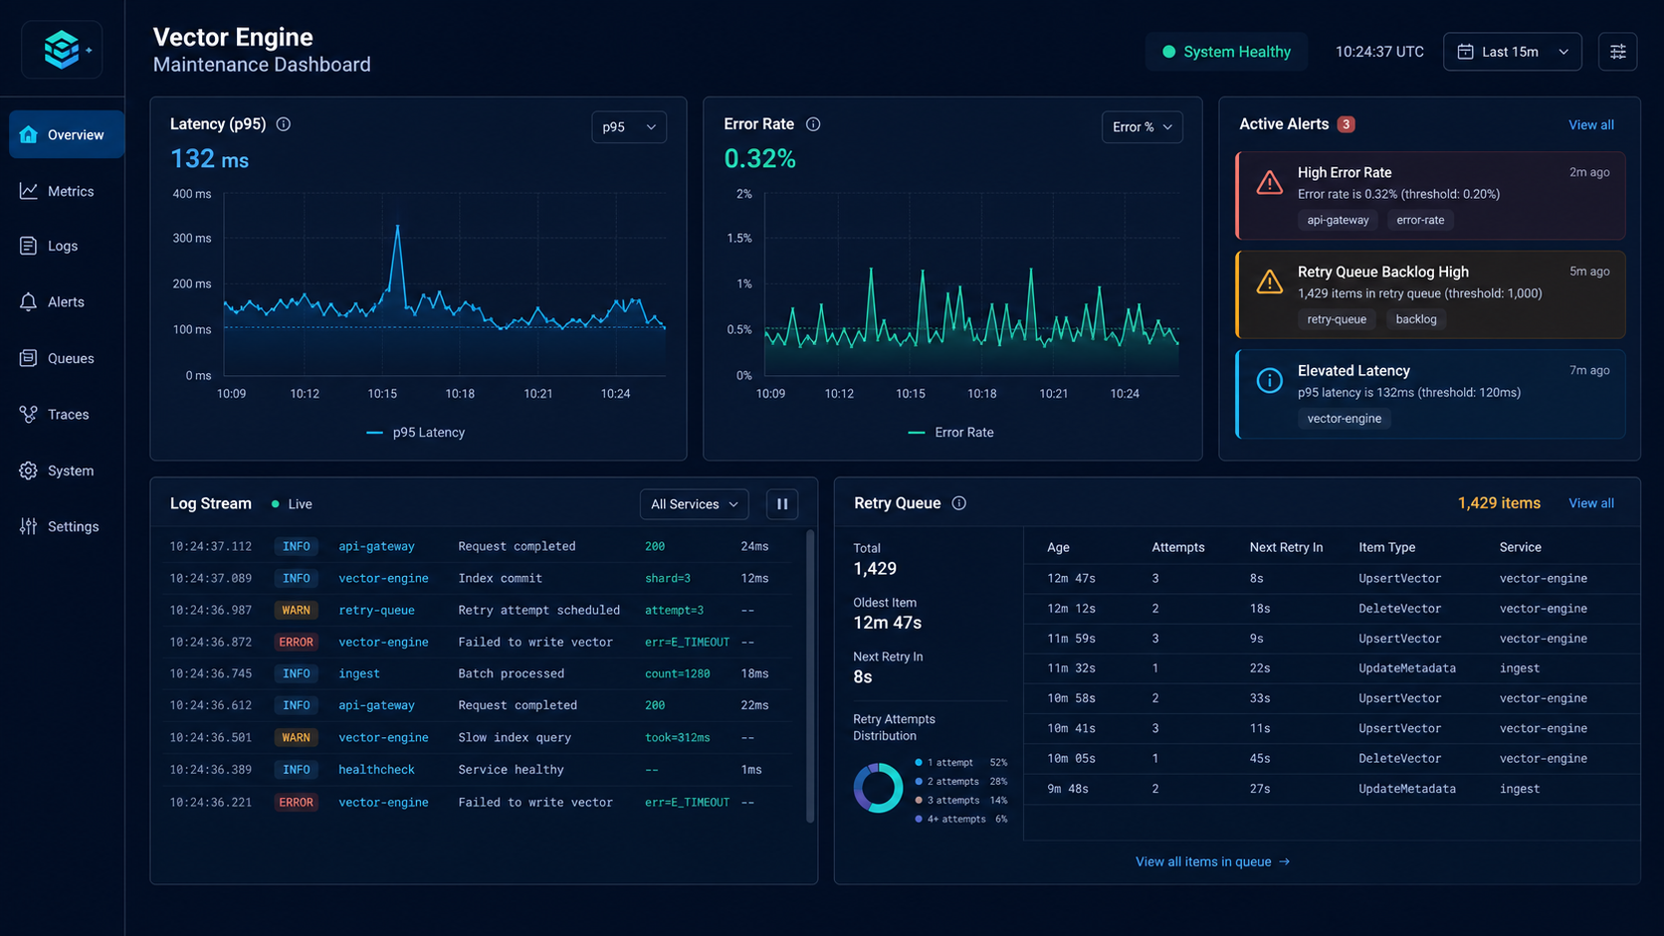Click the vector-engine tag on Elevated Latency

click(x=1344, y=419)
